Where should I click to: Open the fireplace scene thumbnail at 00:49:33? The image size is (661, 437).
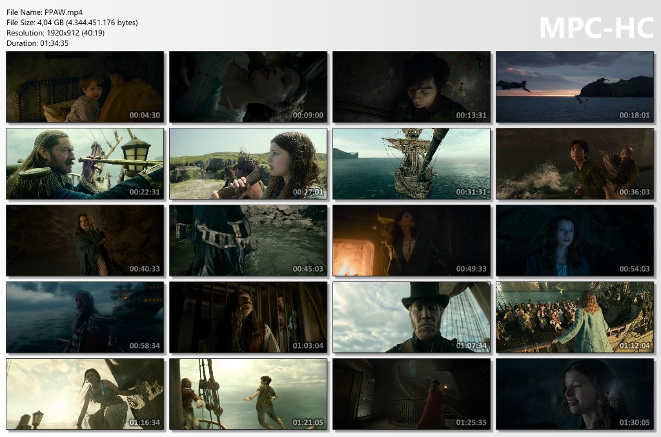pos(411,241)
